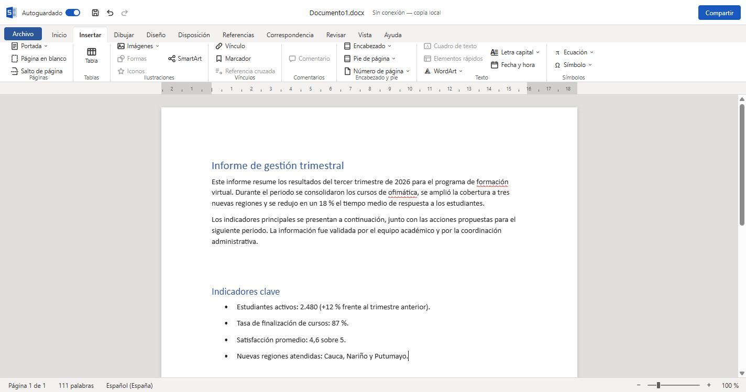The image size is (746, 392).
Task: Open the Diseño tab
Action: tap(156, 35)
